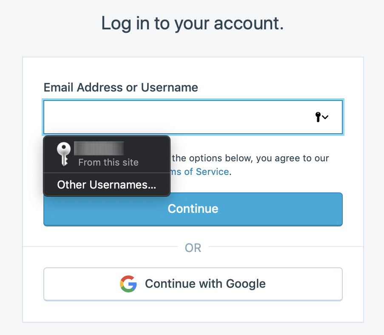
Task: Focus the Email Address or Username field
Action: pyautogui.click(x=179, y=117)
